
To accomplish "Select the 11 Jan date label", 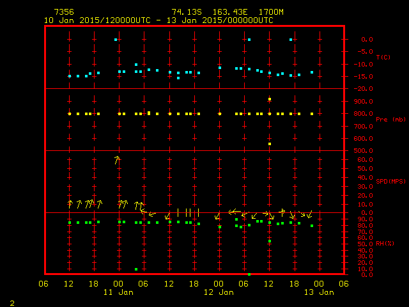I will pyautogui.click(x=118, y=292).
